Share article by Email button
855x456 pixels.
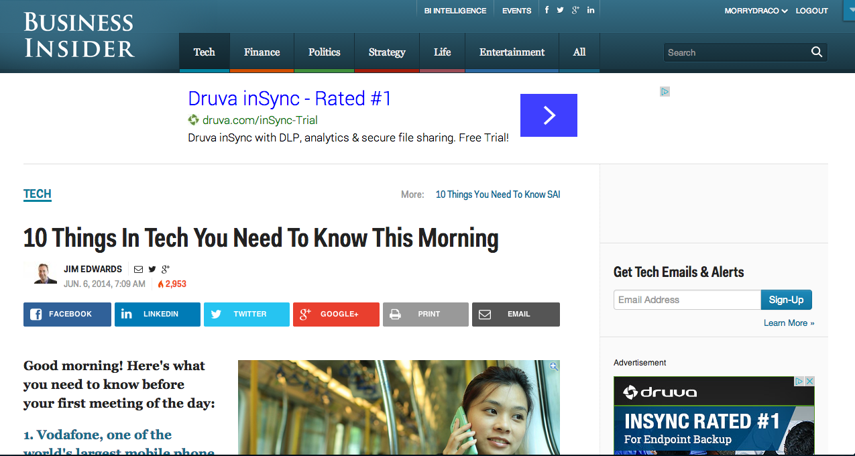[516, 315]
